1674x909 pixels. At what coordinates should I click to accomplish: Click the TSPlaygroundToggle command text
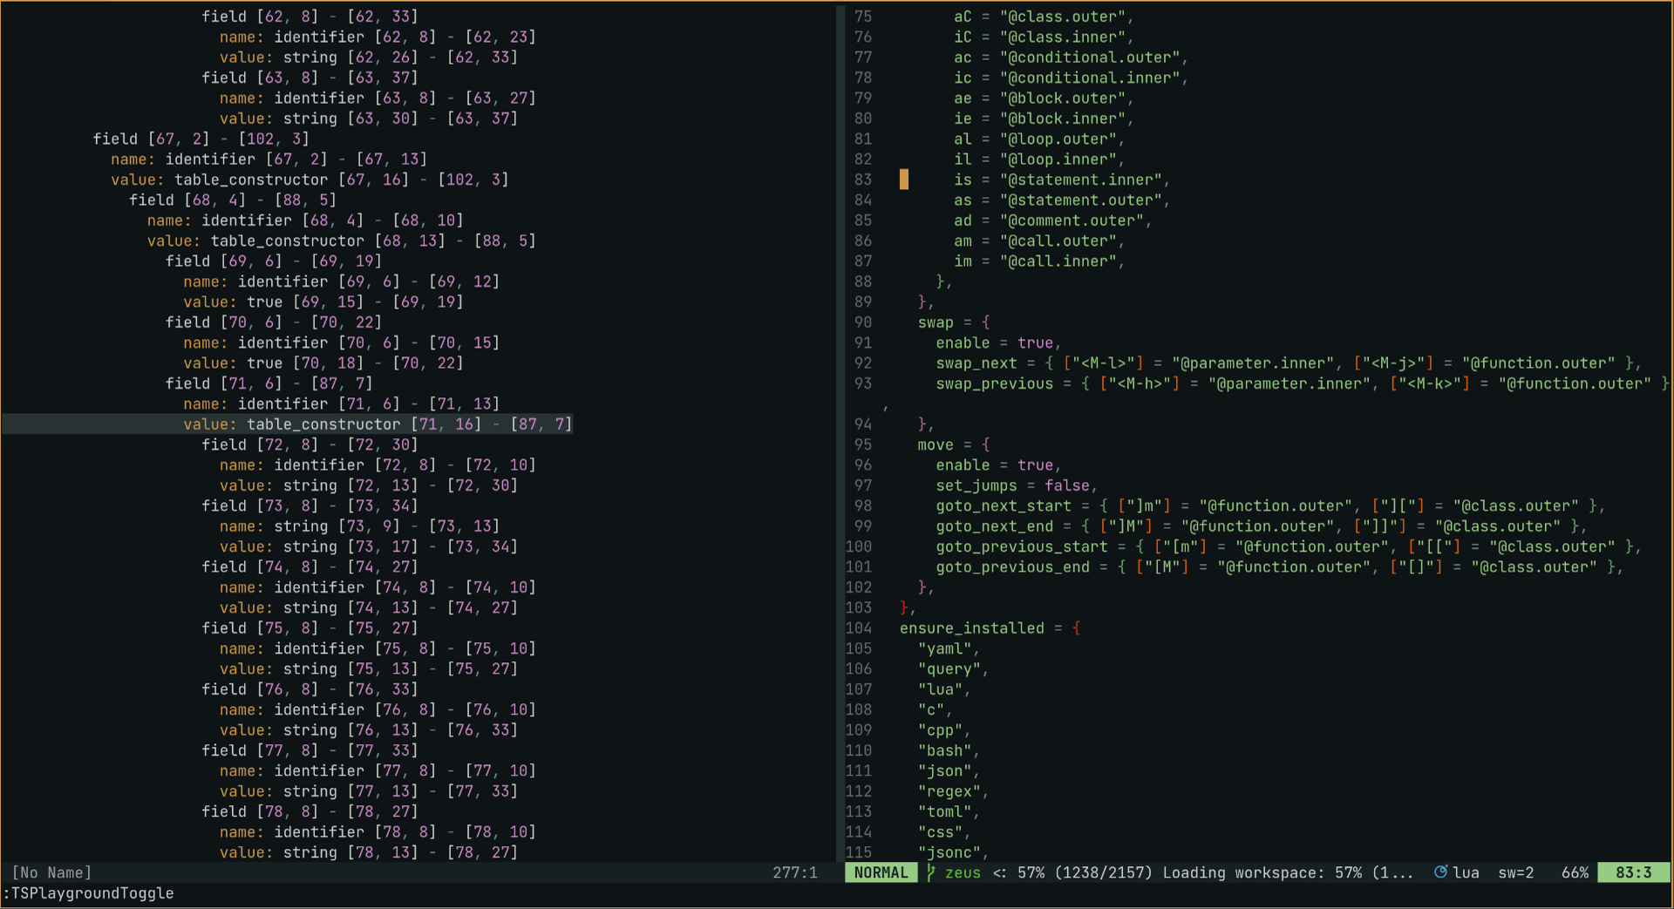click(87, 893)
